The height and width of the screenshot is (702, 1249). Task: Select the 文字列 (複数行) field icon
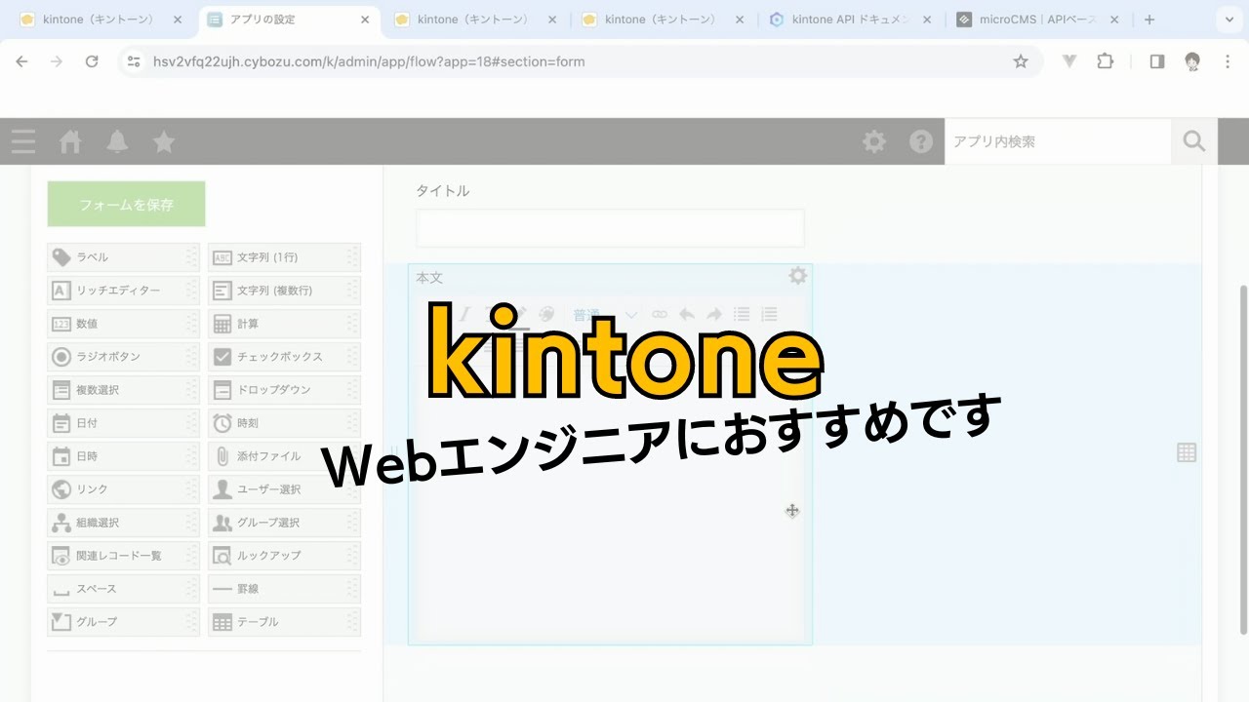tap(222, 291)
